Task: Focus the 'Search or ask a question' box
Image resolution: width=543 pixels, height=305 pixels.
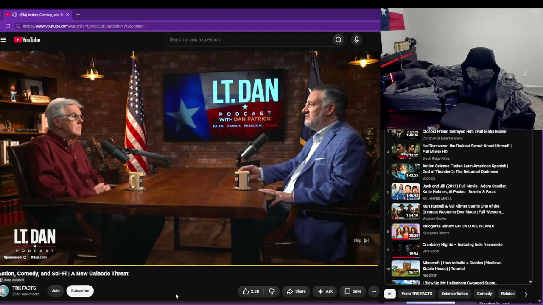Action: pyautogui.click(x=249, y=39)
